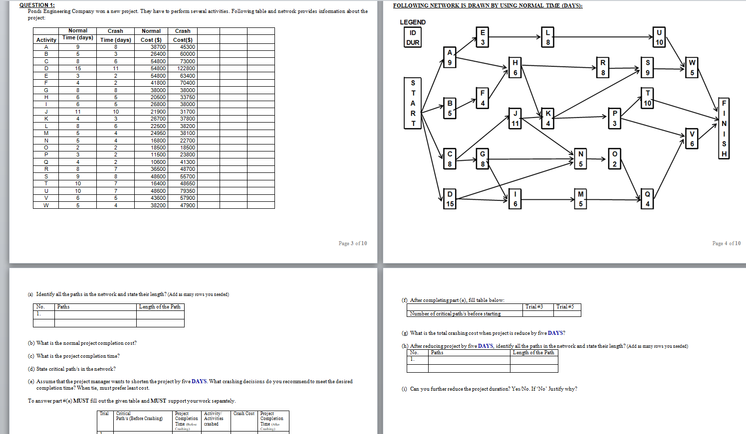Select node Q with duration 4
Screen dimensions: 746x434
point(646,198)
